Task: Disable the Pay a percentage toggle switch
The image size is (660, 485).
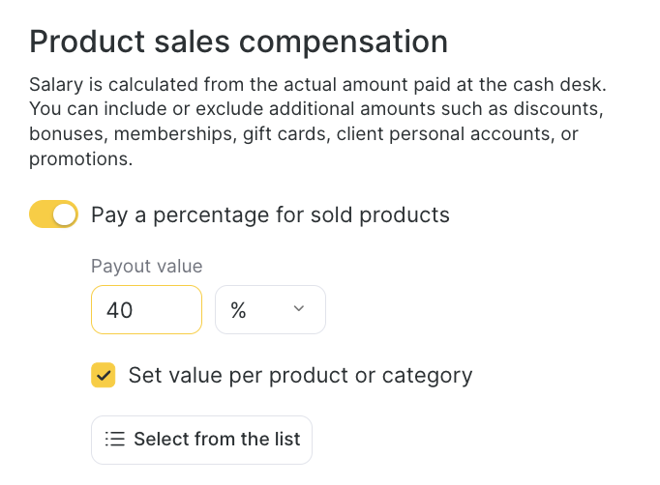Action: coord(53,214)
